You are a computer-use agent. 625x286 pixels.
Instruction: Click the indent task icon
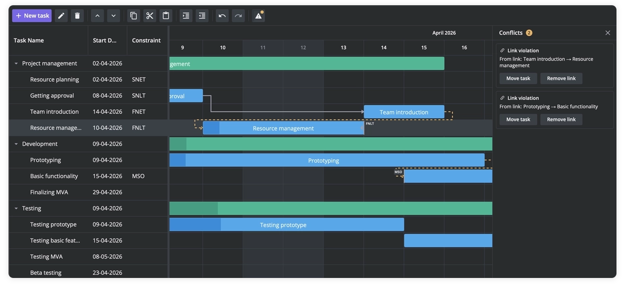pos(186,16)
